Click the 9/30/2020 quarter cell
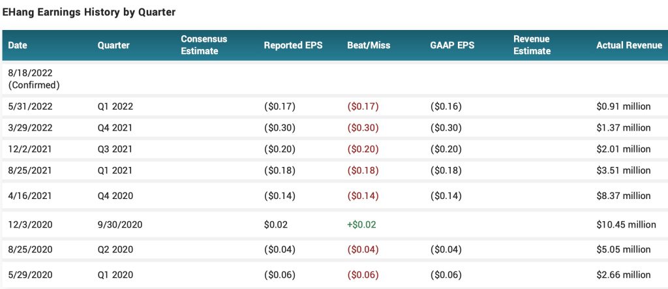 [x=120, y=224]
